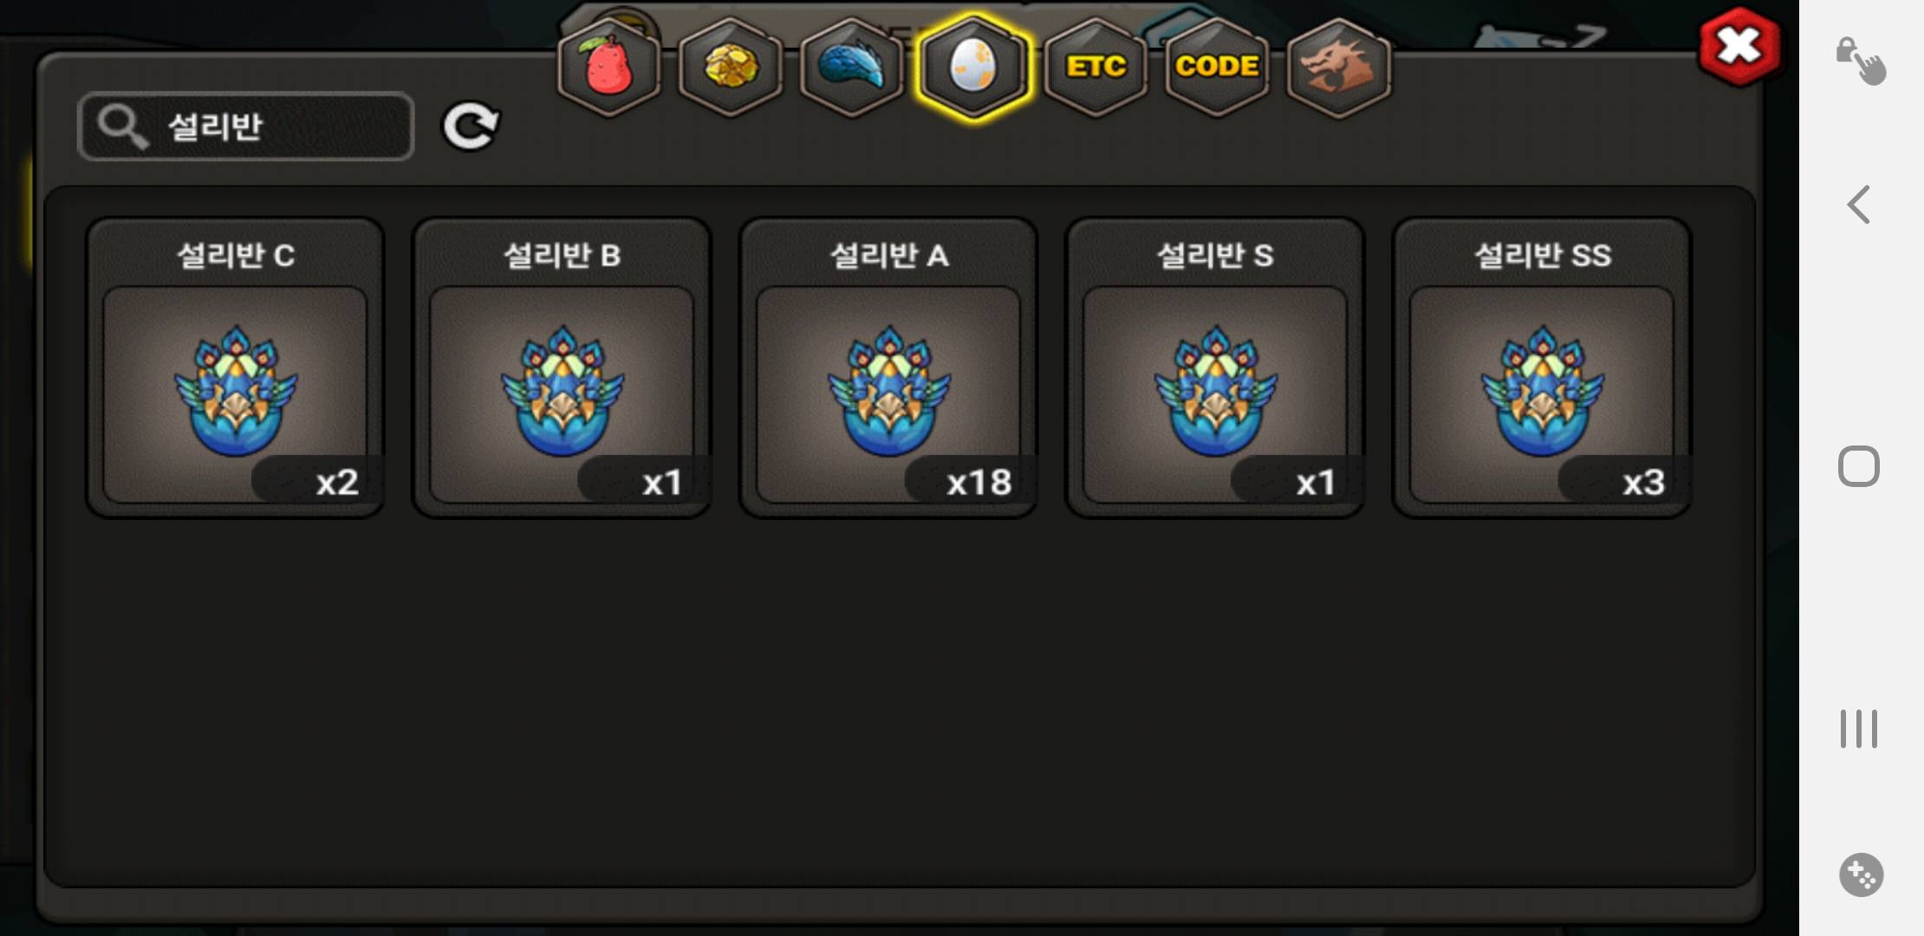This screenshot has width=1924, height=936.
Task: Open the ETC items tab
Action: (1096, 67)
